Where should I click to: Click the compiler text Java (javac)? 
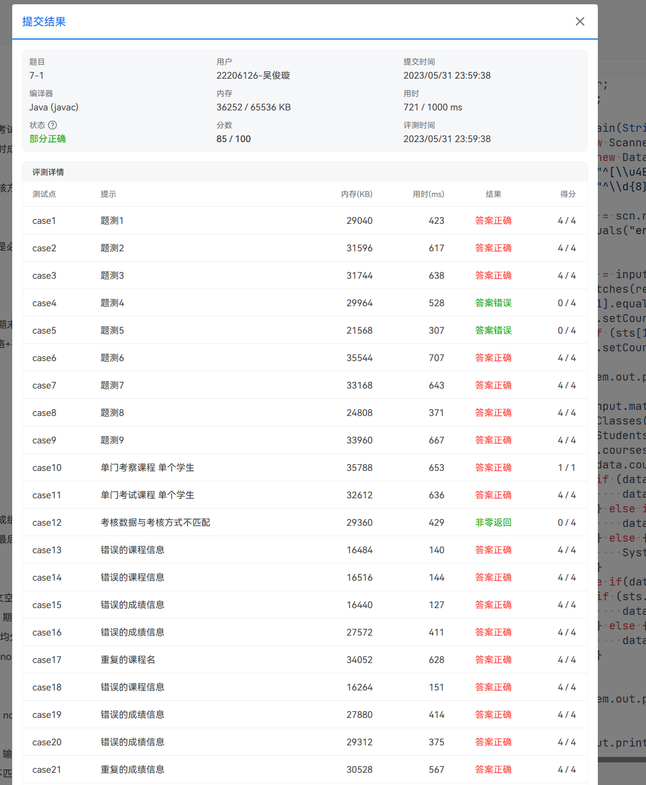[x=54, y=107]
